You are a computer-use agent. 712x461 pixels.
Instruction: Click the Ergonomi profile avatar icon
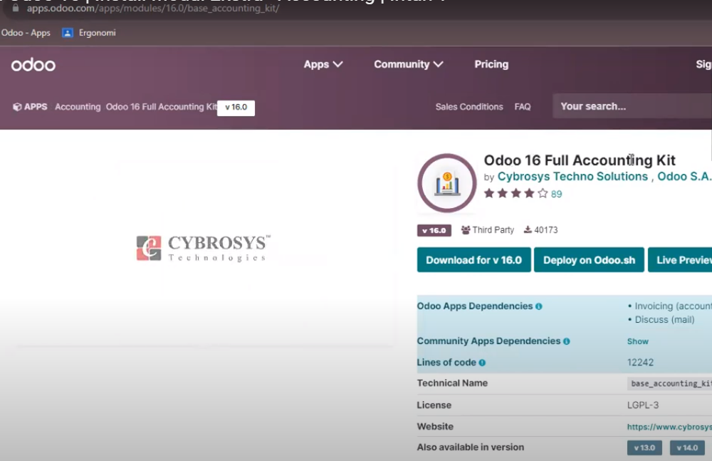pyautogui.click(x=67, y=32)
